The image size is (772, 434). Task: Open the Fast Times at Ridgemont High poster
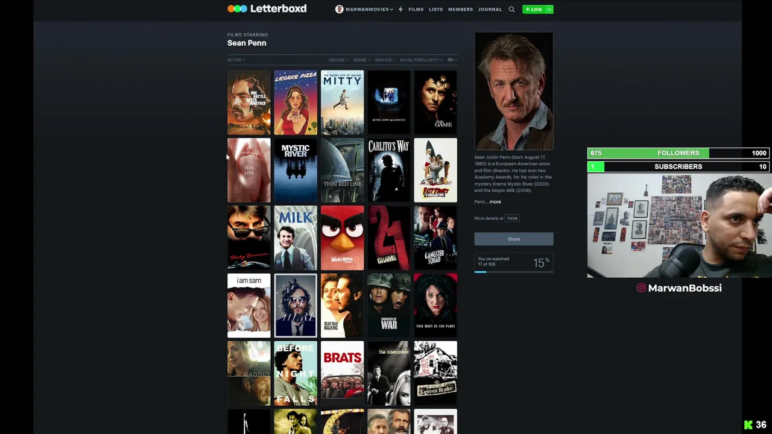point(435,170)
